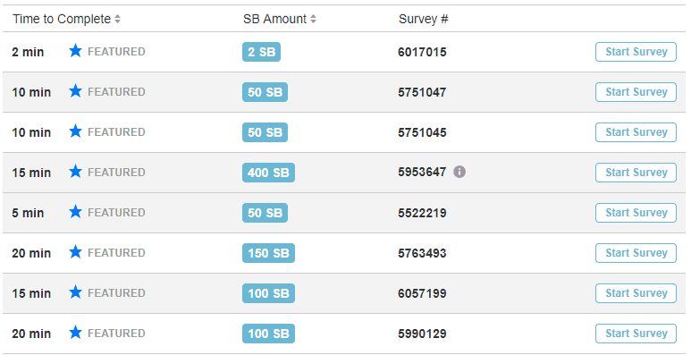Begin the 400 SB survey 5953647

coord(636,173)
